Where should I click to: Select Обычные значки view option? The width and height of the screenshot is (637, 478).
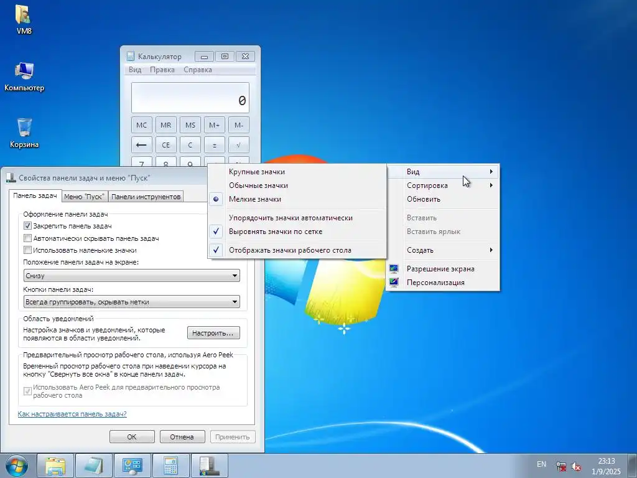click(x=297, y=185)
